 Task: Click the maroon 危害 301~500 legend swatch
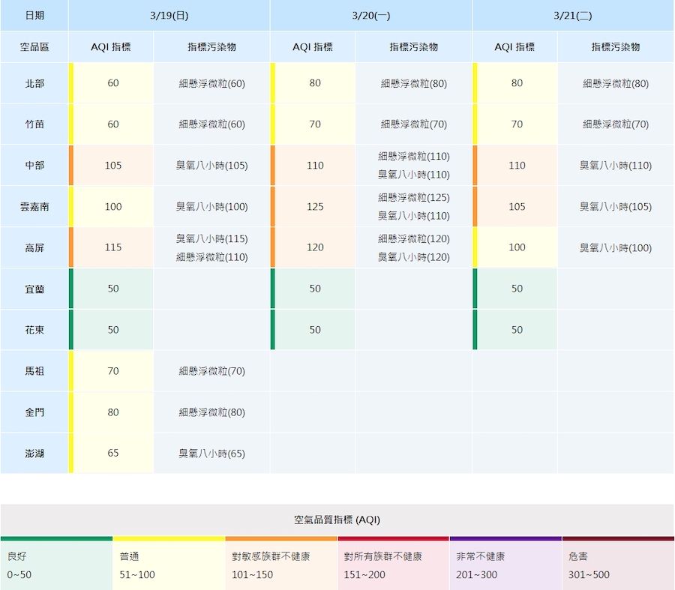618,564
